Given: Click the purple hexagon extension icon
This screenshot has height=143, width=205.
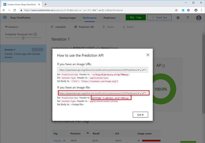Looking at the screenshot, I should (x=188, y=10).
